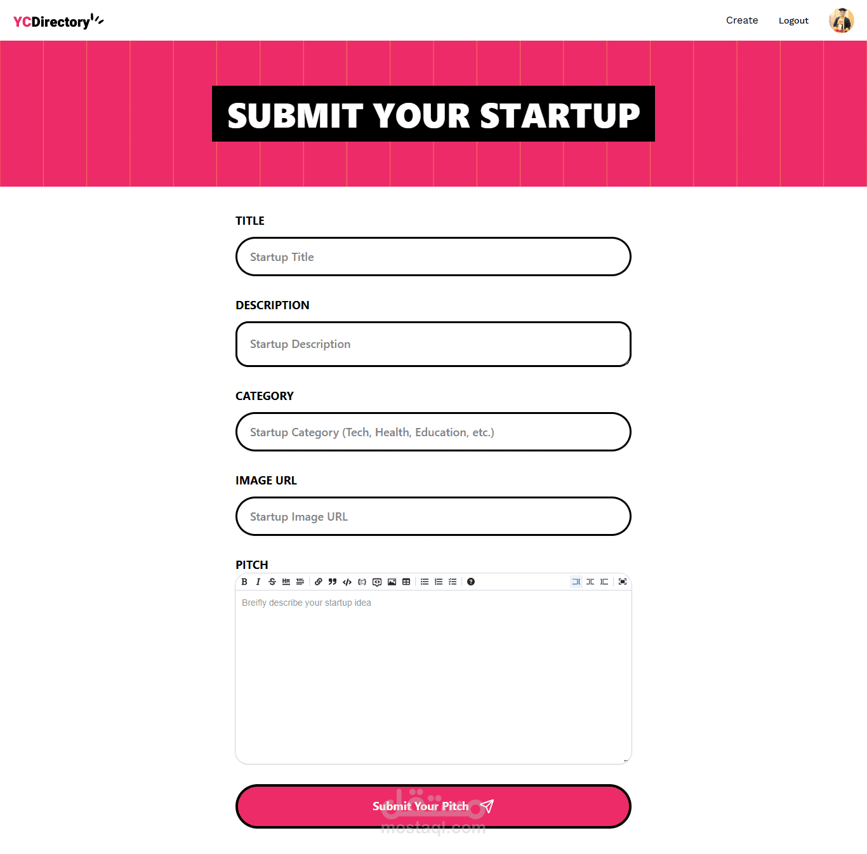Switch pitch editor to preview-only mode

coord(604,582)
